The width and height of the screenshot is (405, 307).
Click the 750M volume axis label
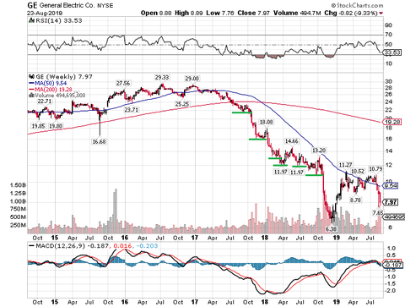pos(18,209)
